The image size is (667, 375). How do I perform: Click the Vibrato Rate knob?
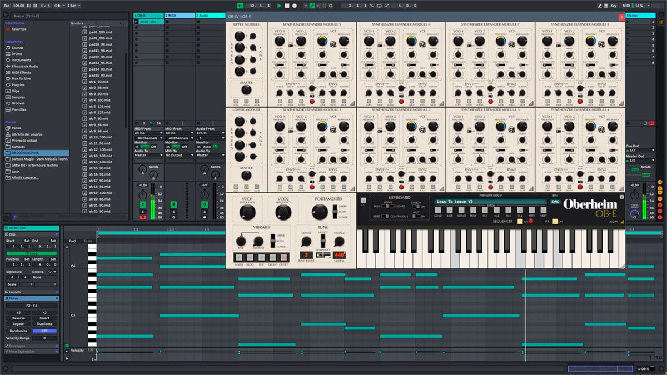coord(241,242)
